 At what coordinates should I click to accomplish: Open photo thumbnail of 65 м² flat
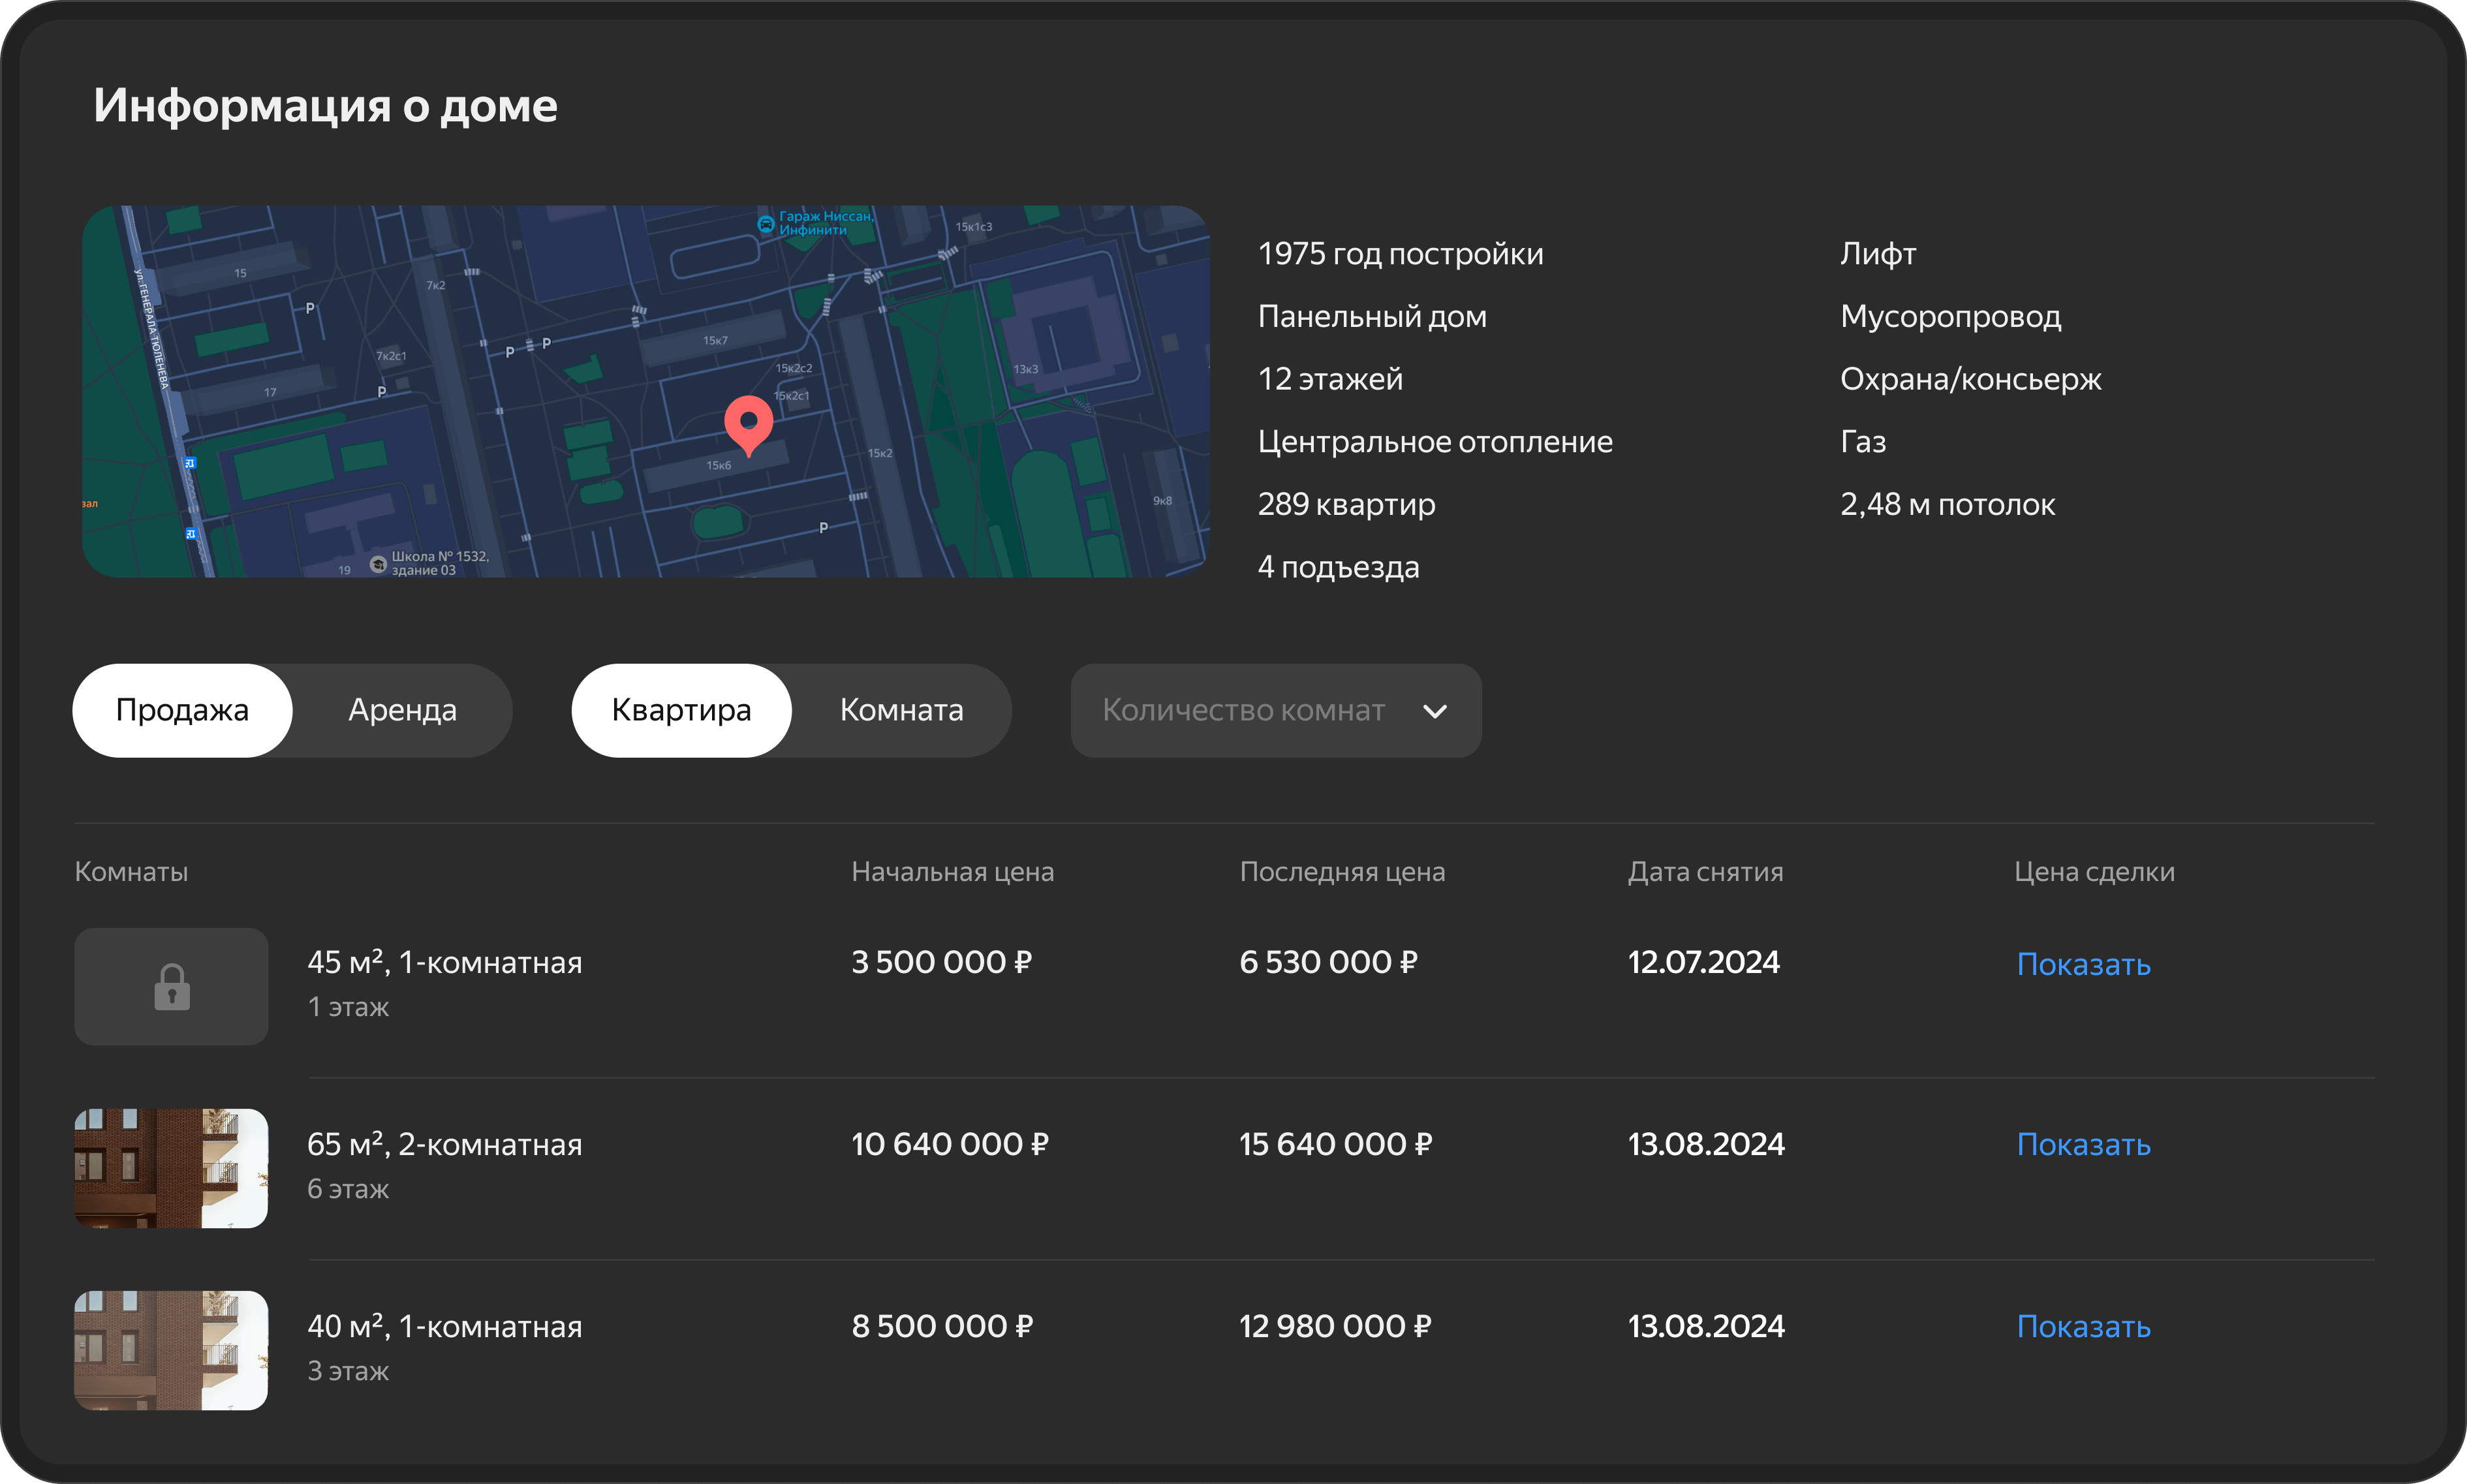click(171, 1168)
